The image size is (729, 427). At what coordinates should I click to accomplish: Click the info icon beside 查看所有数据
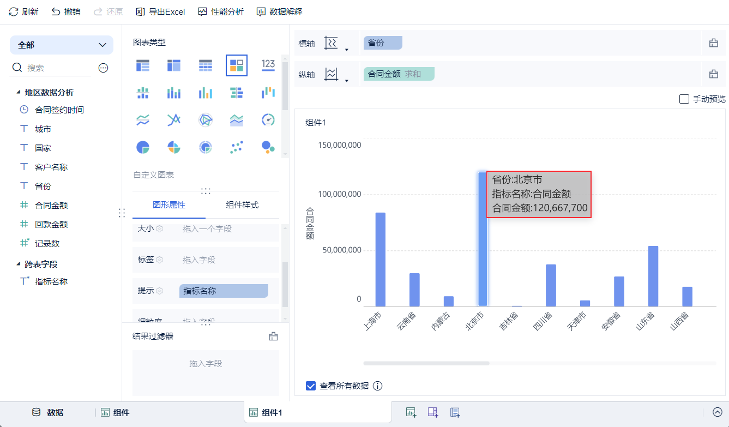pos(377,386)
